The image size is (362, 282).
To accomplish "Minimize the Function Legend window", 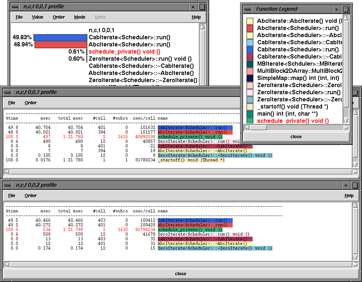I will [336, 10].
